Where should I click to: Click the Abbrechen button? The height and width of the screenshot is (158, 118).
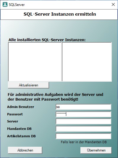pyautogui.click(x=25, y=150)
